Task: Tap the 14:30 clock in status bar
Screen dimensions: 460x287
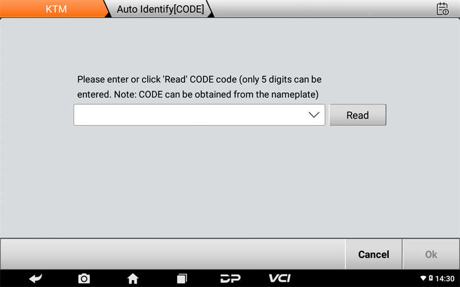Action: tap(445, 278)
